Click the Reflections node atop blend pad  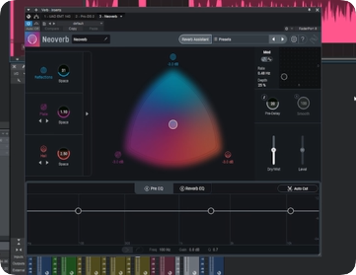173,57
